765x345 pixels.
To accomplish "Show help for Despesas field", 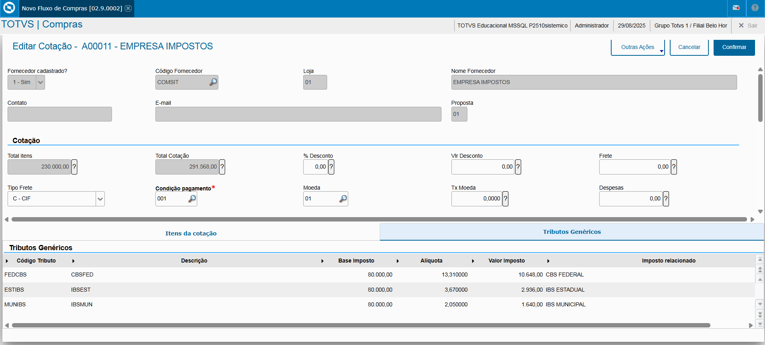I will 666,199.
